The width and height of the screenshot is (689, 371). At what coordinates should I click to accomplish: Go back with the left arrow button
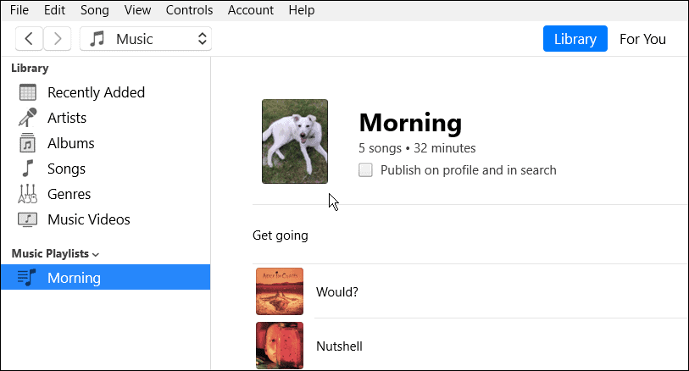(x=30, y=38)
